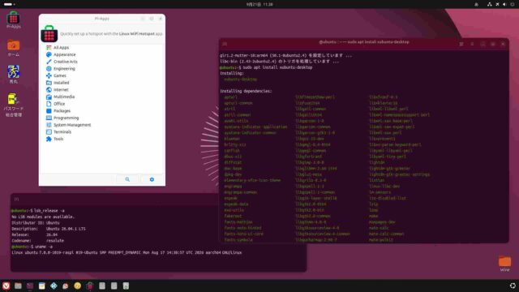Launch the パスワード総合管理 desktop icon

pos(13,105)
